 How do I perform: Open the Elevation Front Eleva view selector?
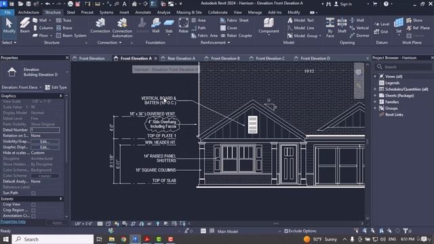click(x=22, y=87)
